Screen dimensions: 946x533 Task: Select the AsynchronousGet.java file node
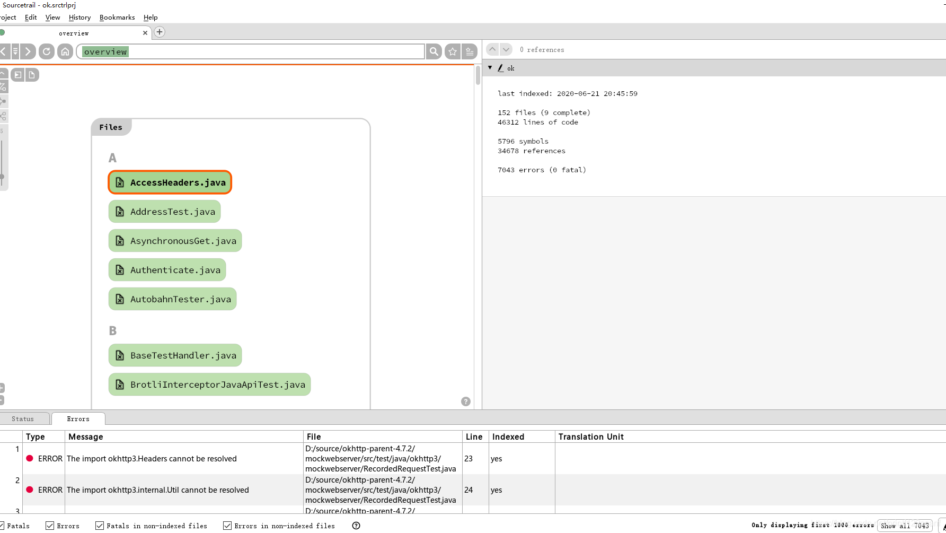click(x=175, y=241)
